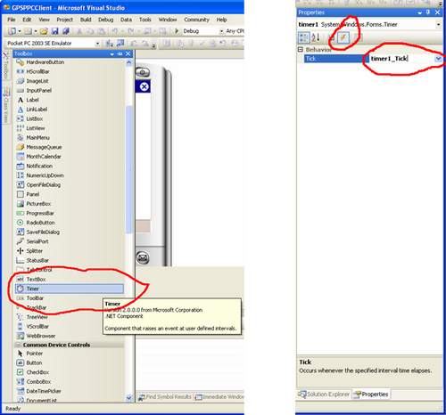Switch to the Solution Explorer tab

(x=324, y=395)
